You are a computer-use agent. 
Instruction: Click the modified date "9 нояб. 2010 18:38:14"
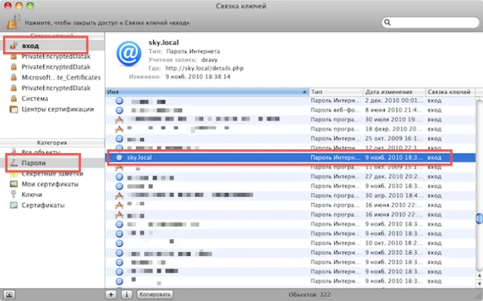pos(198,76)
